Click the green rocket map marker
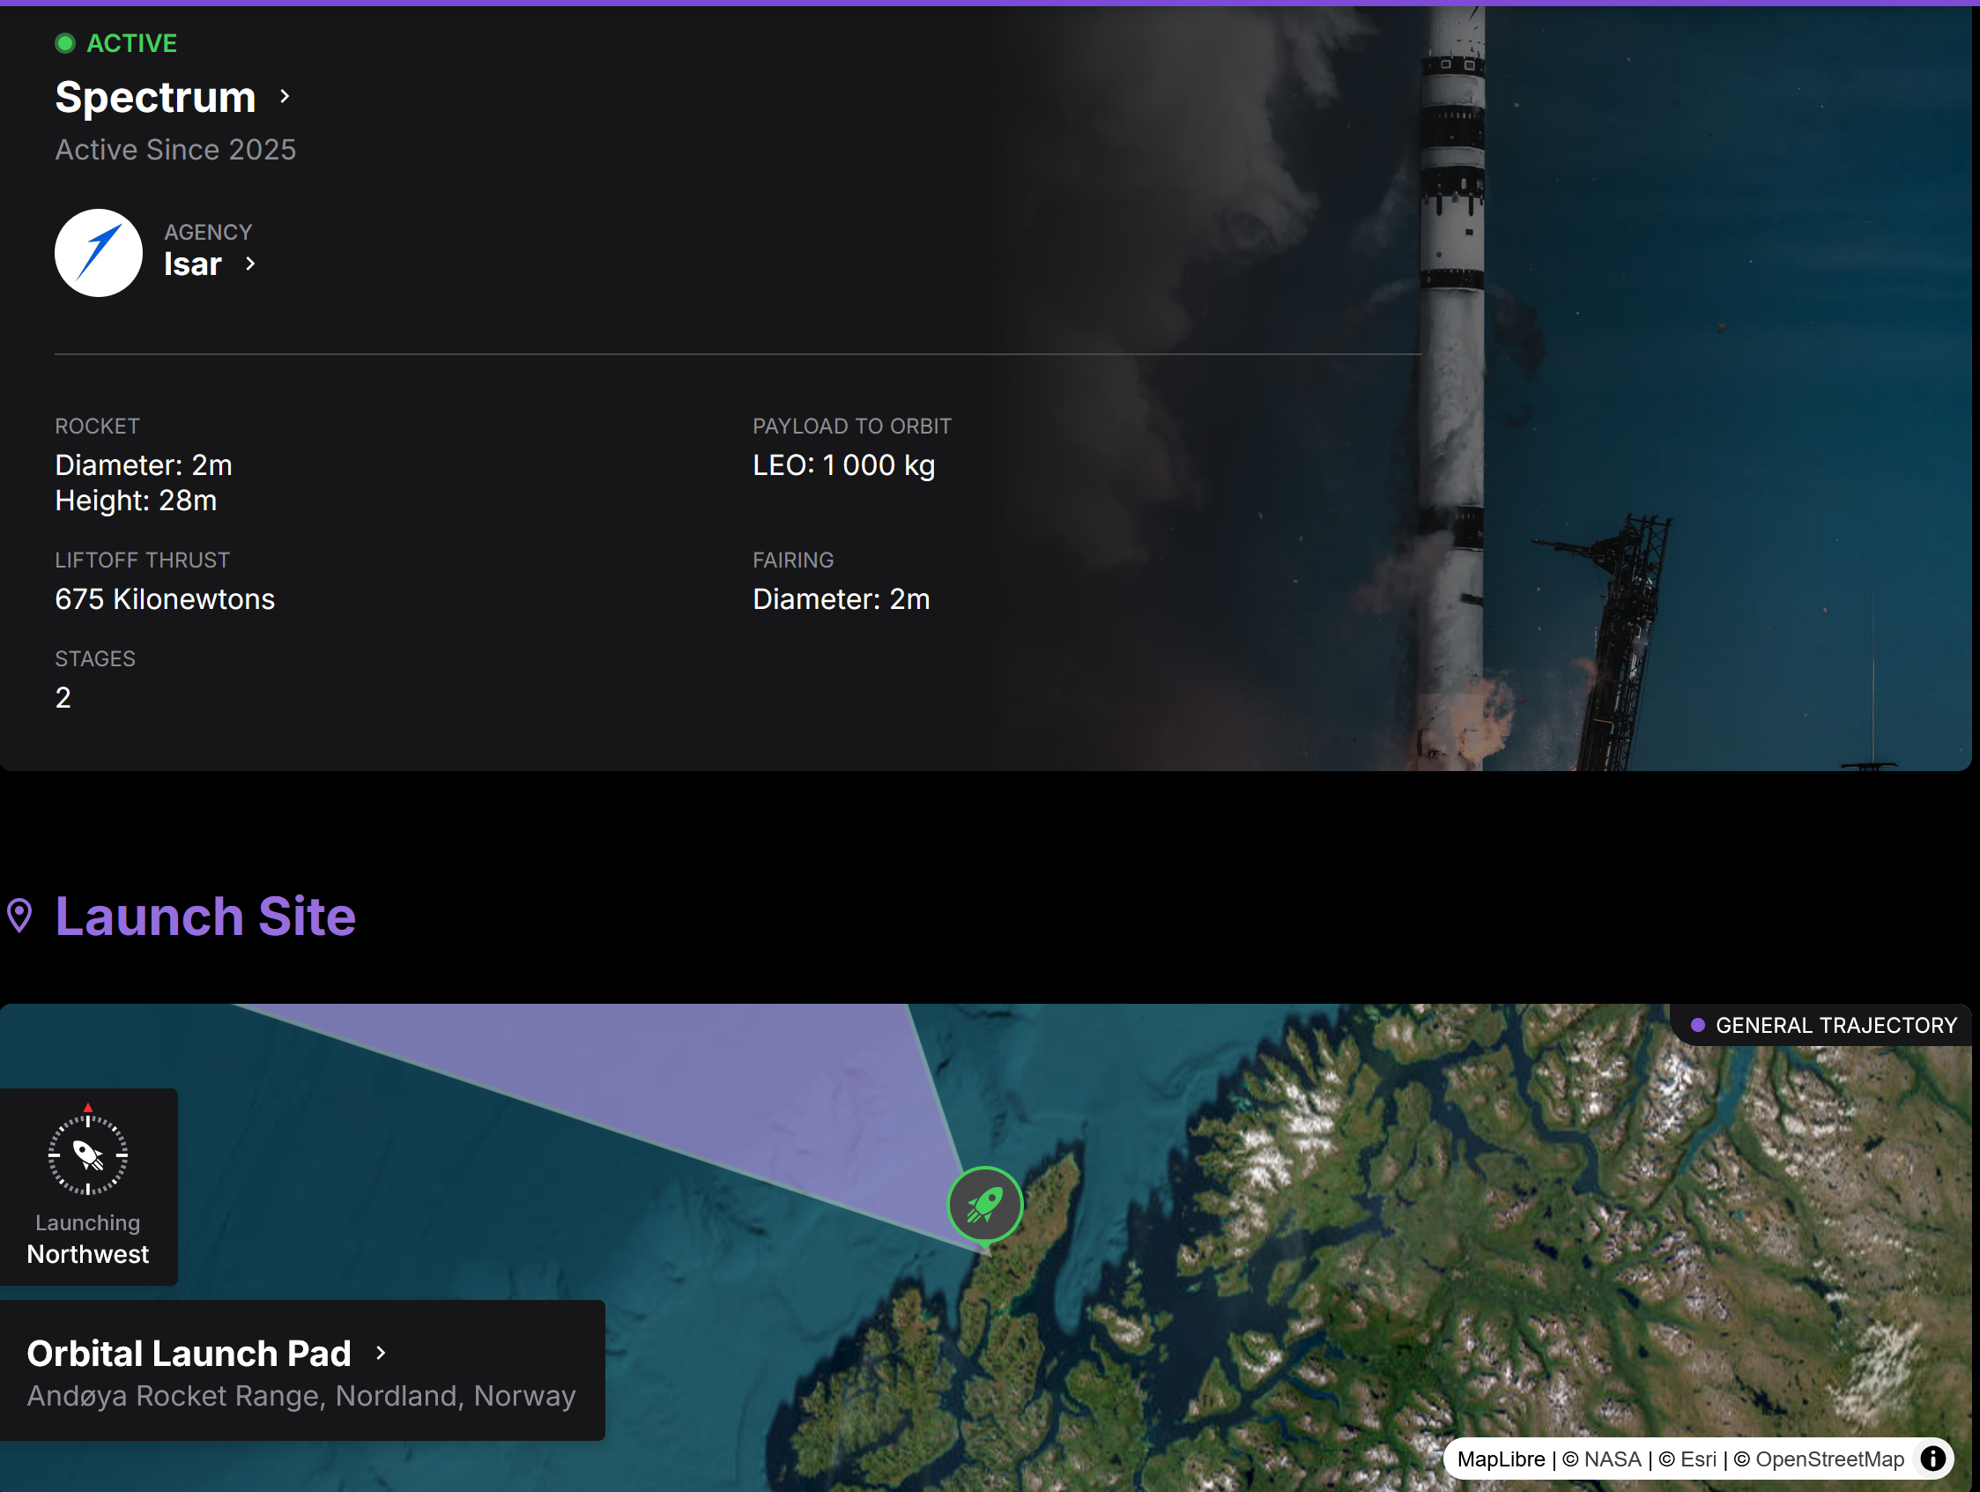This screenshot has width=1980, height=1492. click(x=984, y=1204)
